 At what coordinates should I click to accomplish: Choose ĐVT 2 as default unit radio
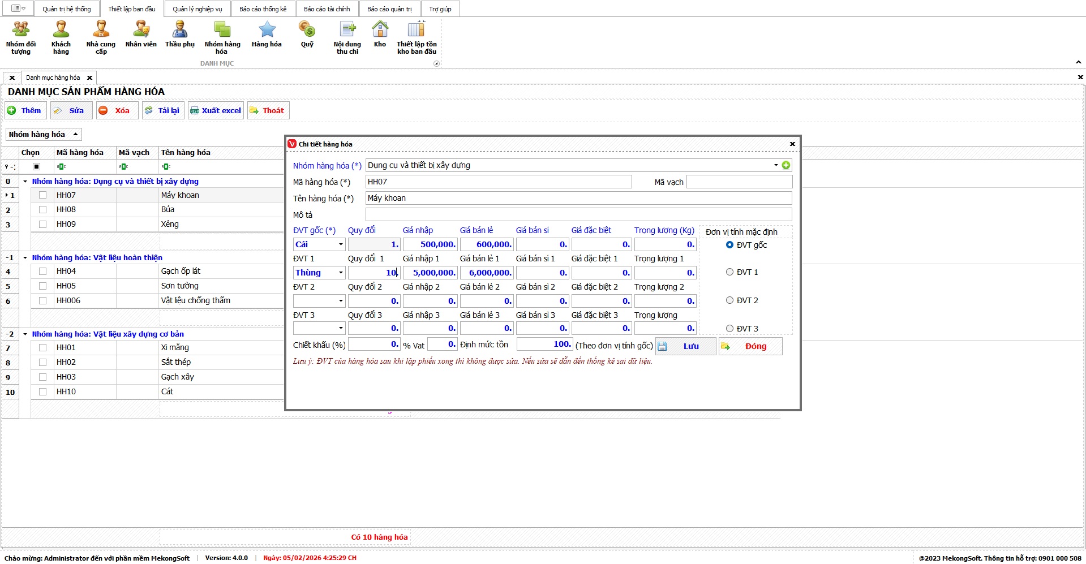point(729,300)
